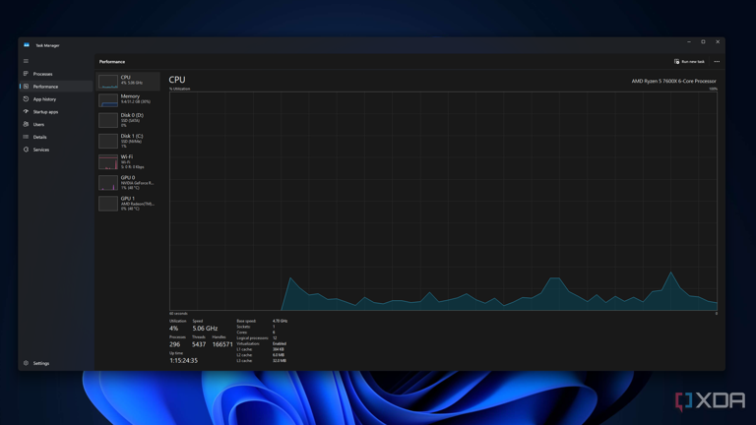Click the Users people icon
Image resolution: width=756 pixels, height=425 pixels.
tap(26, 124)
